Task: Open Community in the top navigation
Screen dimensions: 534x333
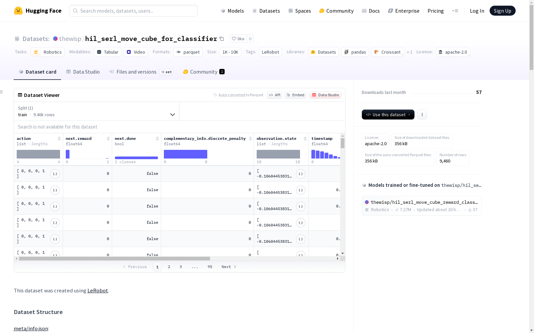Action: pyautogui.click(x=336, y=11)
